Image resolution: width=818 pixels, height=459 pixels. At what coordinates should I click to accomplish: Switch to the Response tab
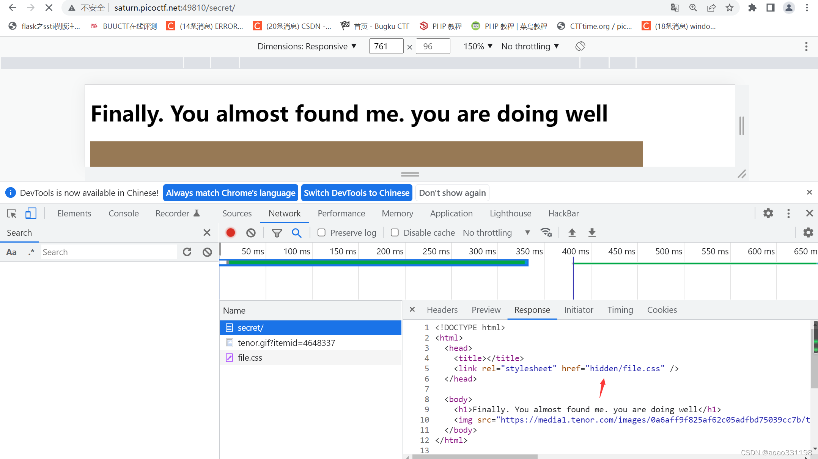point(532,309)
